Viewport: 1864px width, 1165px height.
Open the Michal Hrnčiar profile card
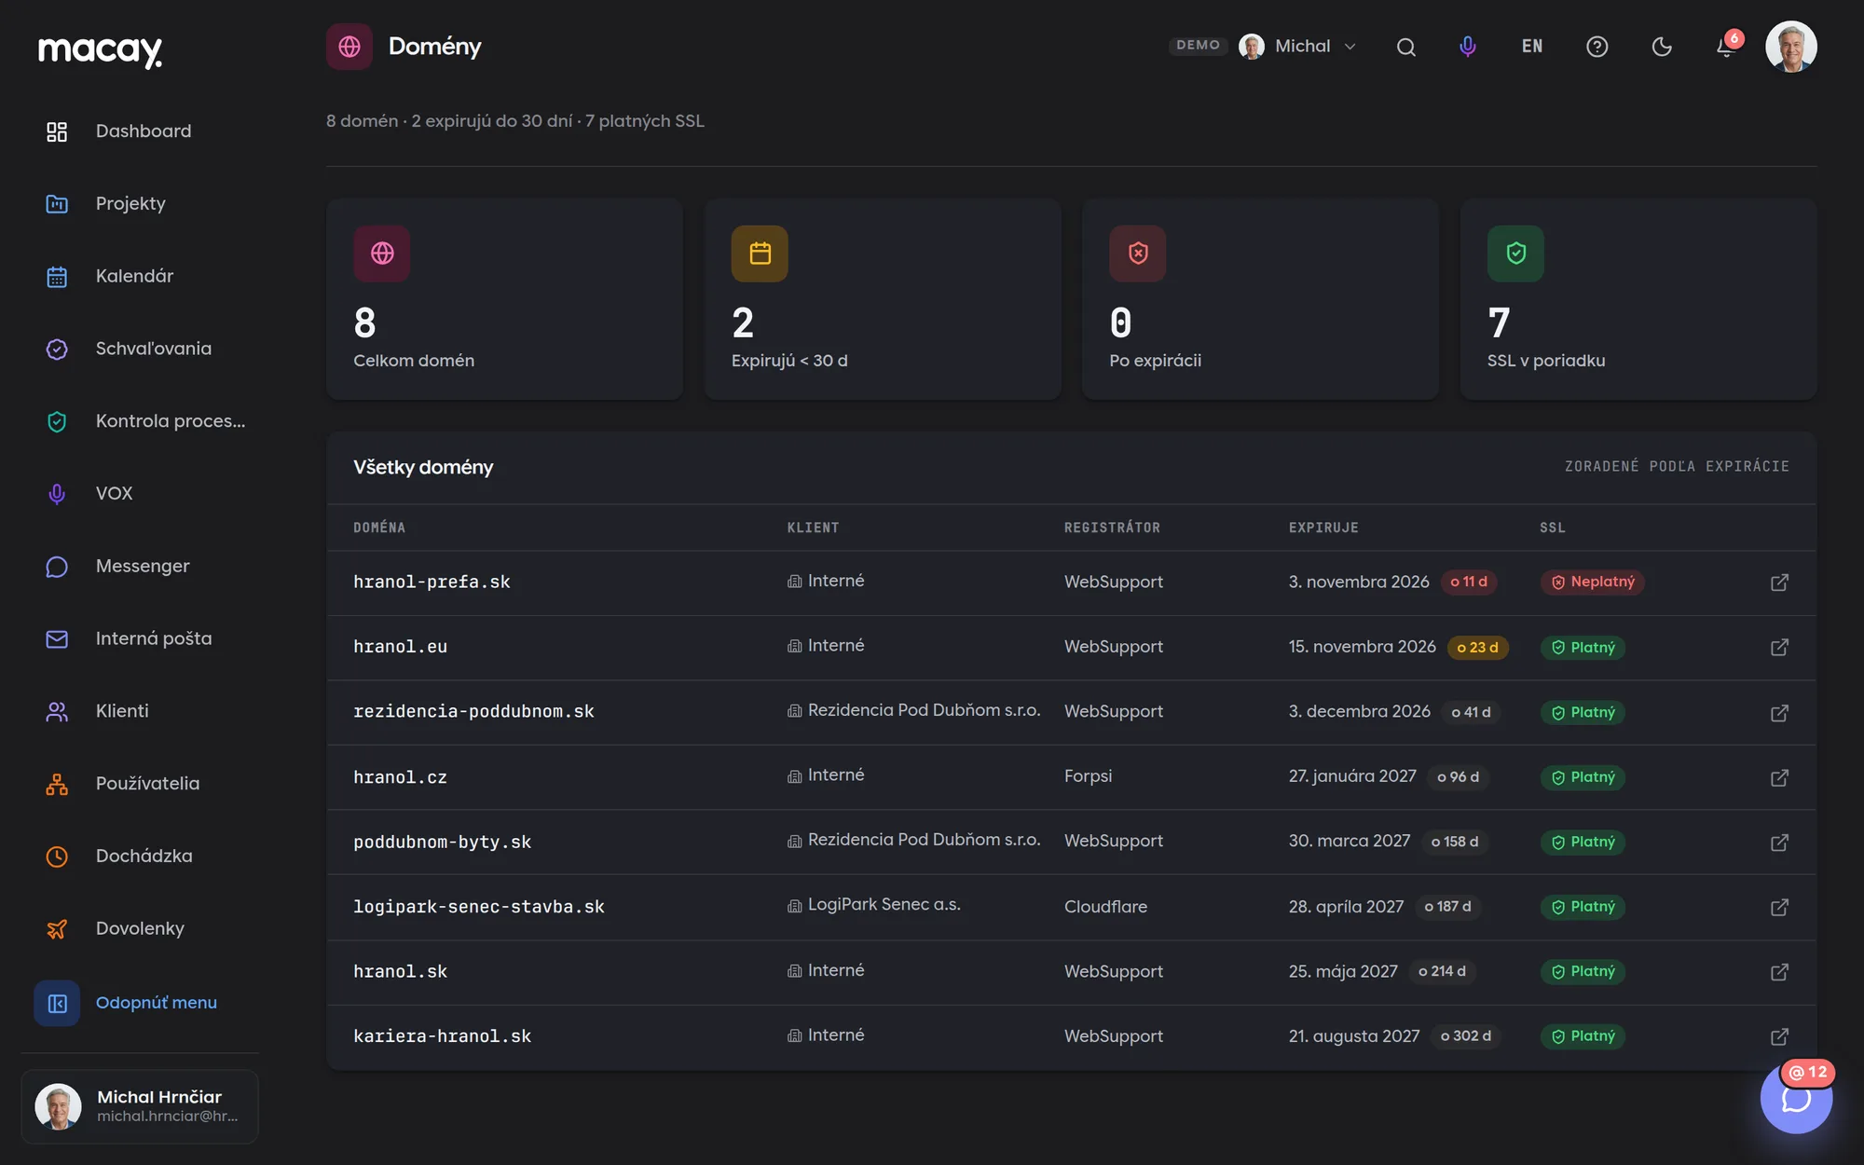(140, 1106)
